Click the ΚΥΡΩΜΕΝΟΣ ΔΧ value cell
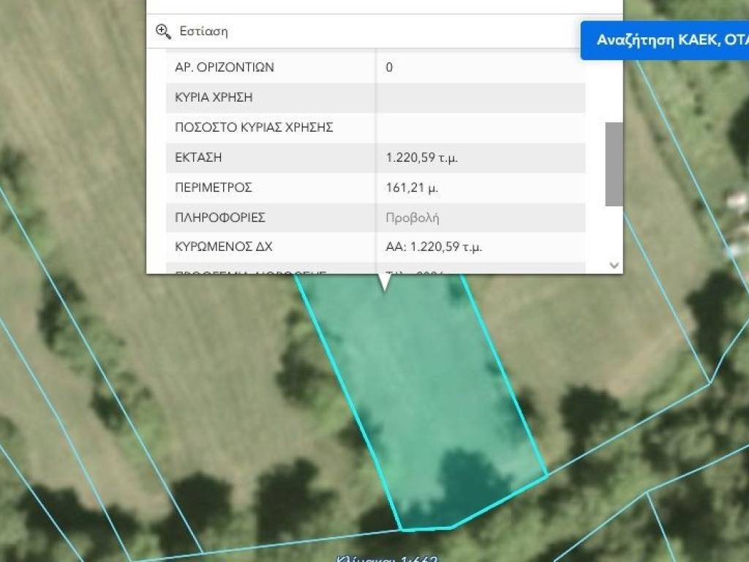This screenshot has height=562, width=749. 434,247
